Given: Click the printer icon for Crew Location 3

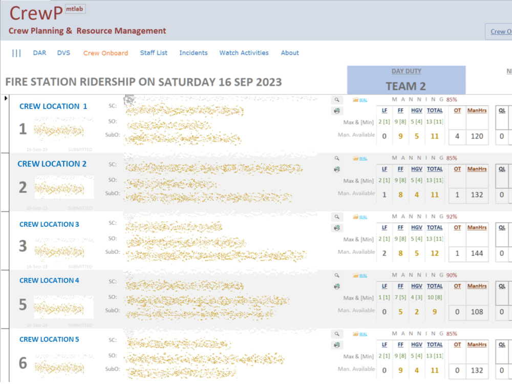Looking at the screenshot, I should coord(336,227).
